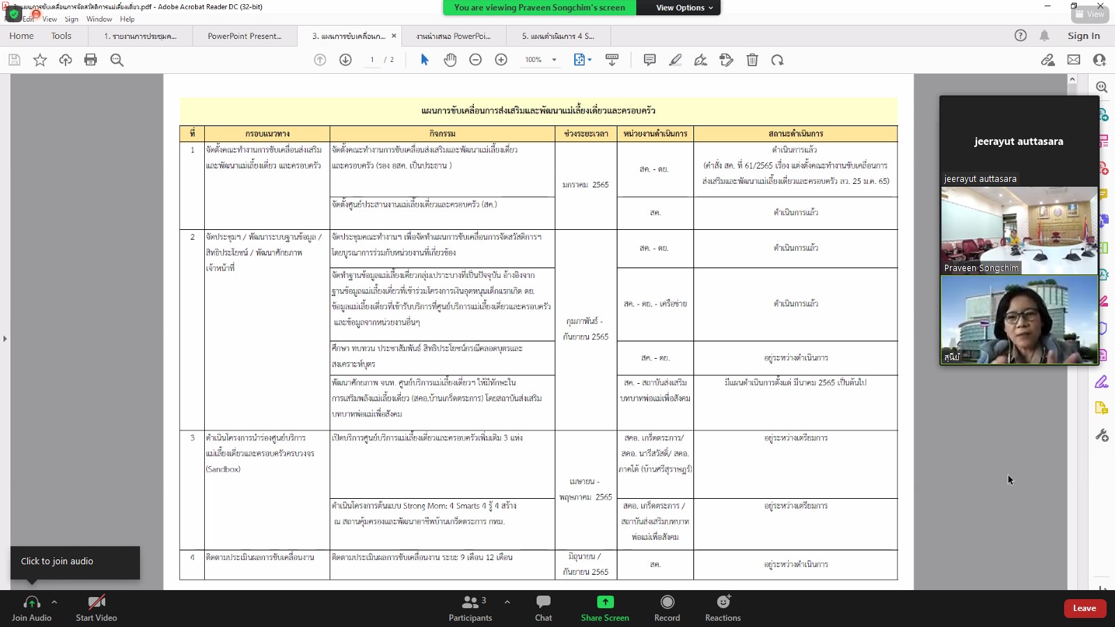This screenshot has height=627, width=1115.
Task: Open notifications bell icon
Action: tap(1044, 36)
